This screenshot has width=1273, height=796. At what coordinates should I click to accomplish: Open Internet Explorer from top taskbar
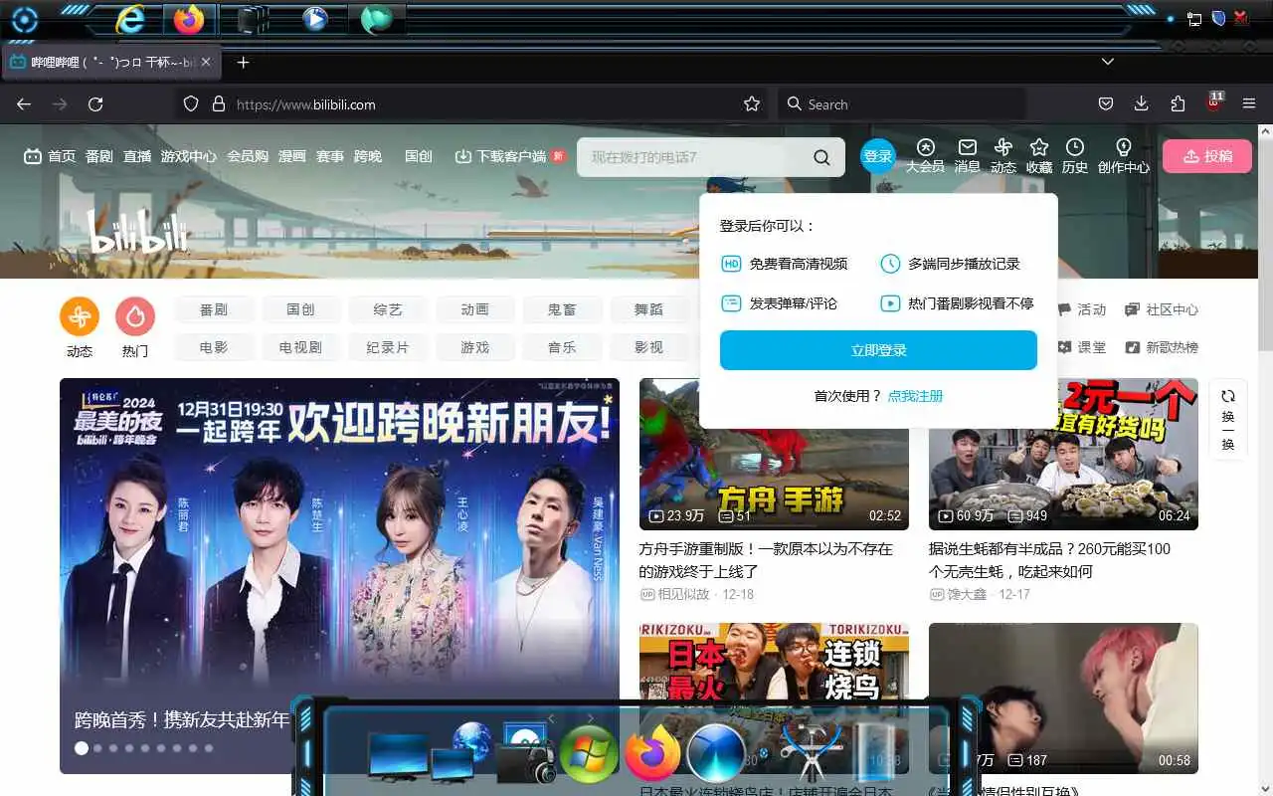[129, 19]
